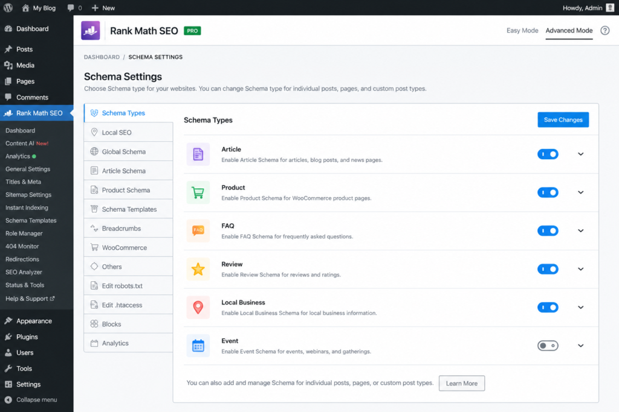The width and height of the screenshot is (619, 412).
Task: Click the Analytics tab calendar icon
Action: point(94,343)
